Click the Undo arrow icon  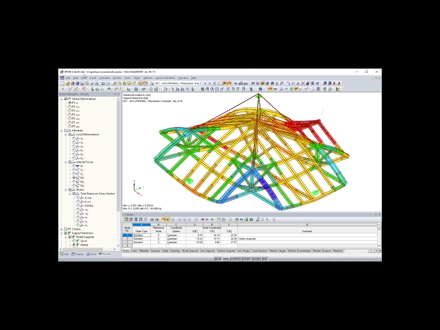[103, 83]
